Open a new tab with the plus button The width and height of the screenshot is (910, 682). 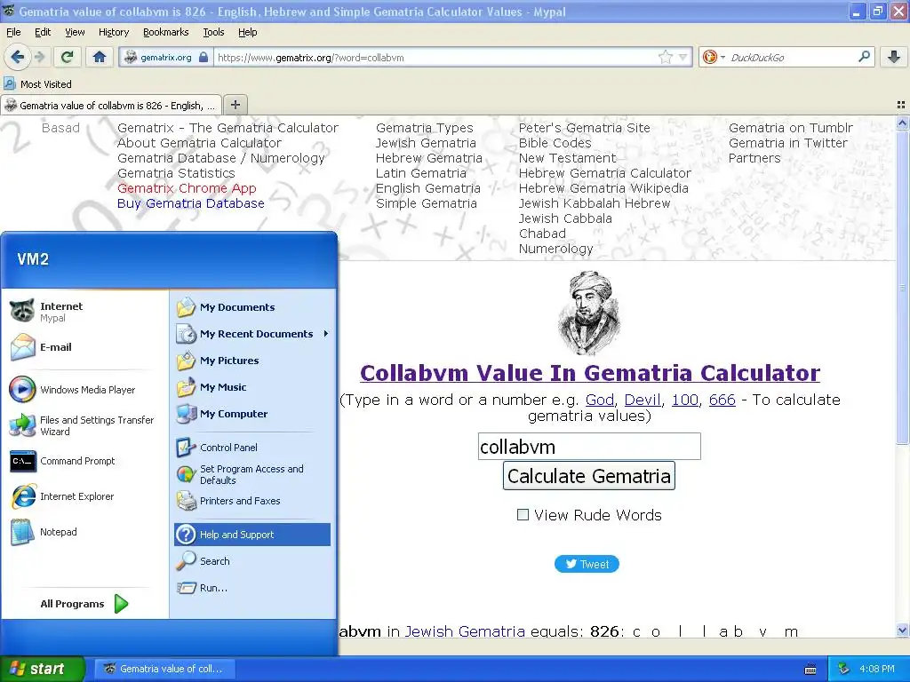235,105
